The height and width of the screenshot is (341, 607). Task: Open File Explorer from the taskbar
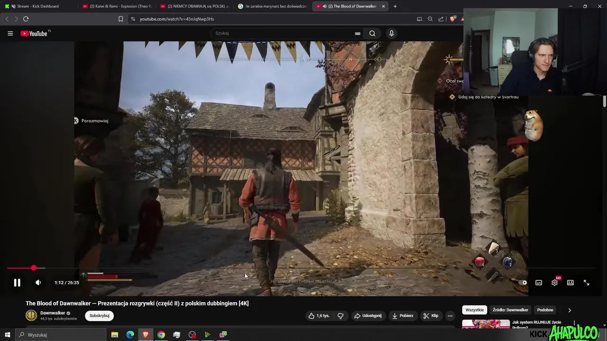click(x=115, y=335)
